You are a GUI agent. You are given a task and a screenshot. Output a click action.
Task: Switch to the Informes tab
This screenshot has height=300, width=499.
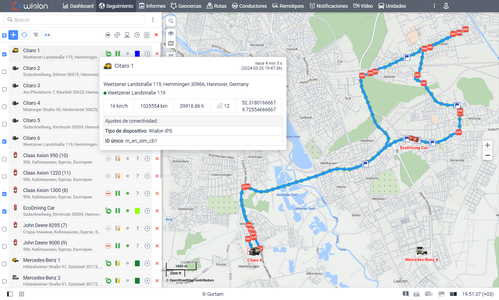pyautogui.click(x=152, y=6)
